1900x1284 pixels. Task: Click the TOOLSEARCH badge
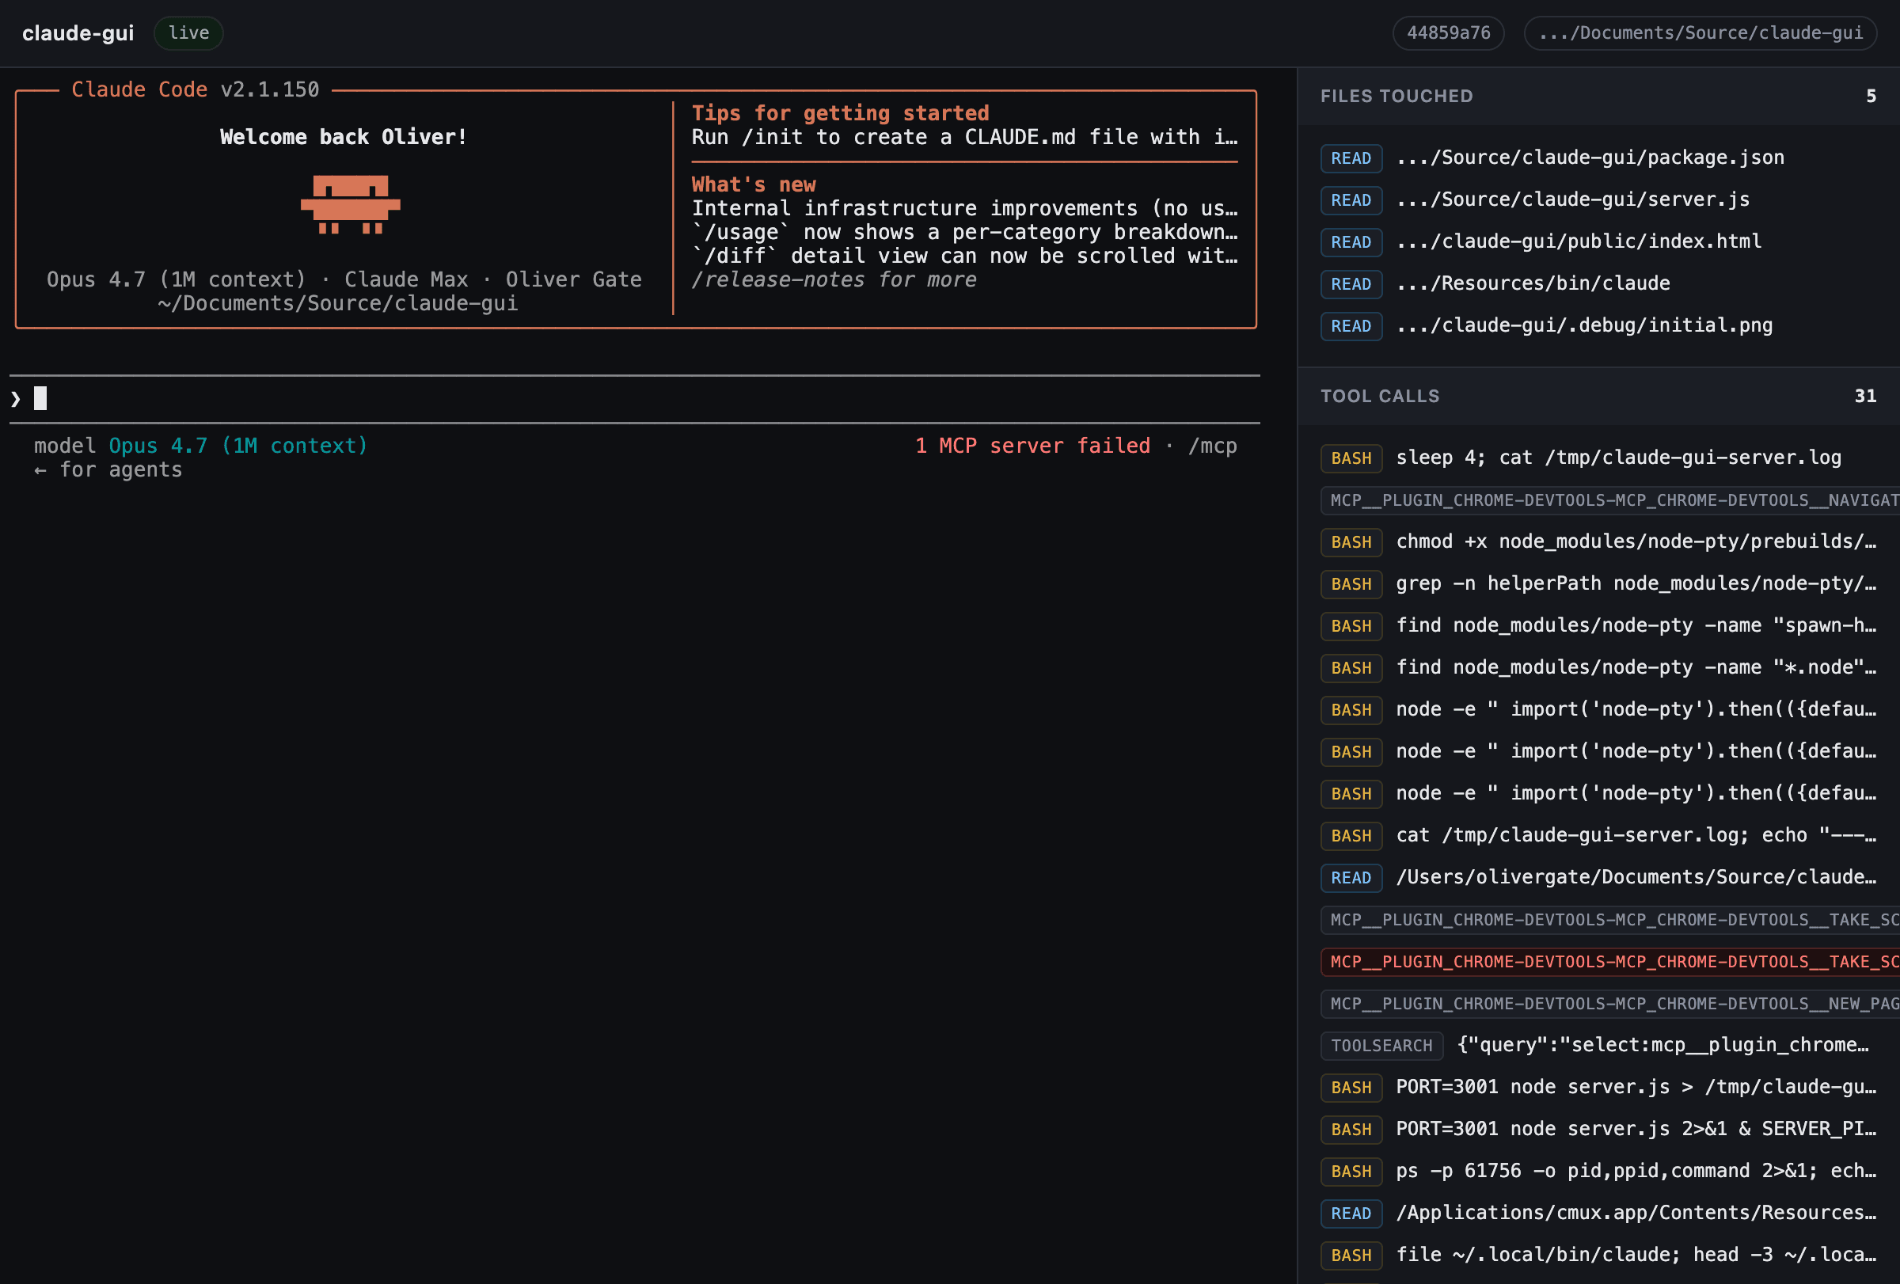(x=1381, y=1046)
